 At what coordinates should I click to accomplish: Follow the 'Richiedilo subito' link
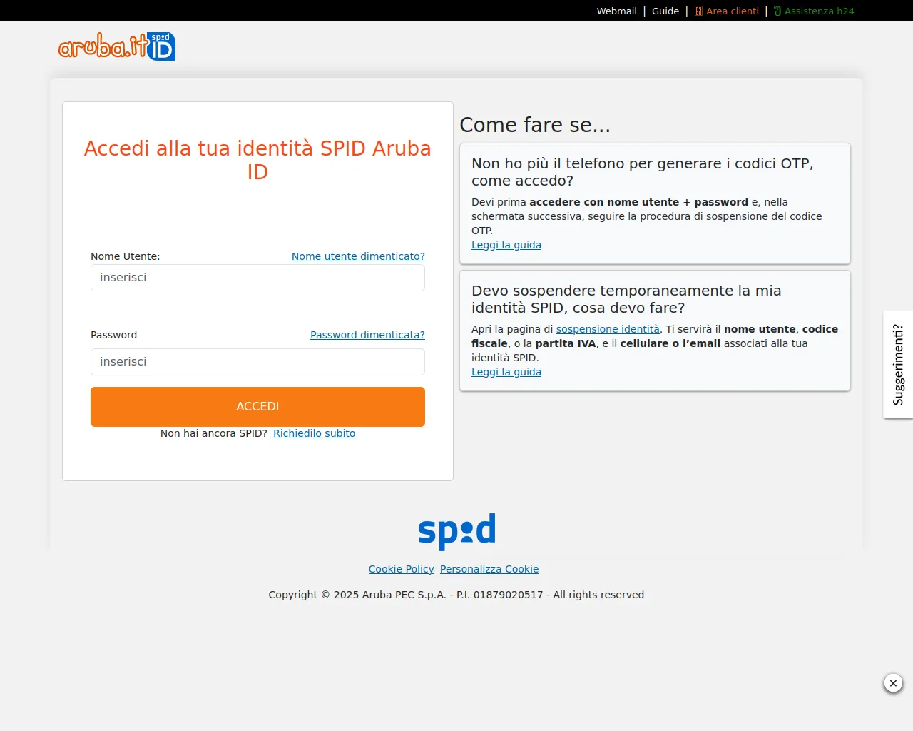(314, 433)
